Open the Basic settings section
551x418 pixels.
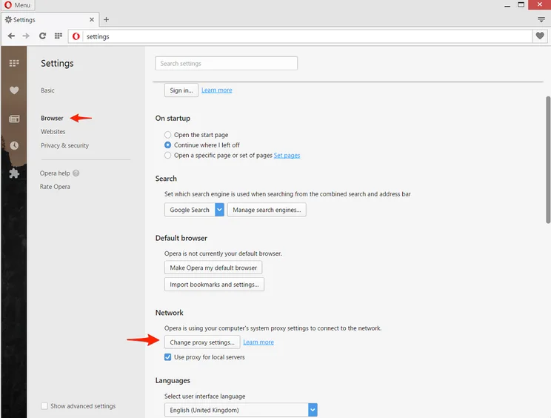[47, 90]
